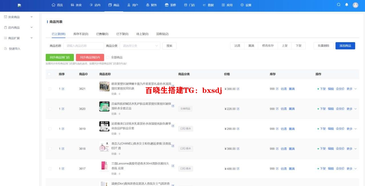Image resolution: width=365 pixels, height=186 pixels.
Task: Edit stock icon for product 3618
Action: pyautogui.click(x=277, y=149)
